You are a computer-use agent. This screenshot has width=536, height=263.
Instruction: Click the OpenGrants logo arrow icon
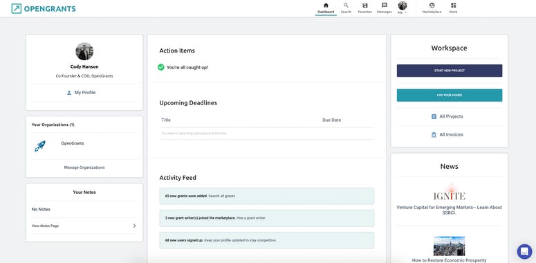pos(16,8)
